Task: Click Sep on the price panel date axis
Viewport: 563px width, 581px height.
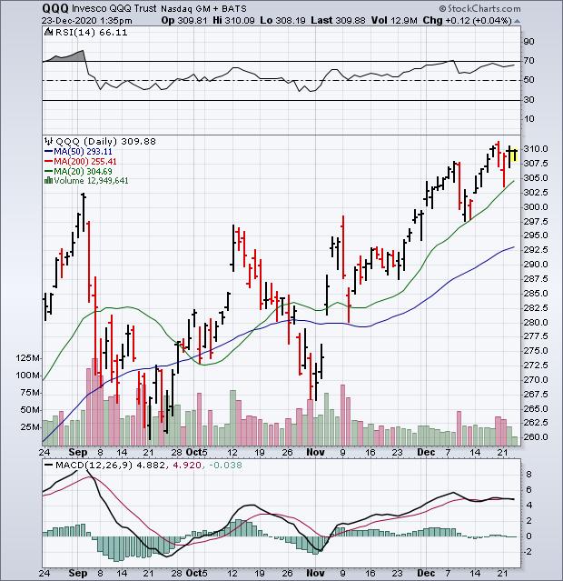Action: click(78, 453)
